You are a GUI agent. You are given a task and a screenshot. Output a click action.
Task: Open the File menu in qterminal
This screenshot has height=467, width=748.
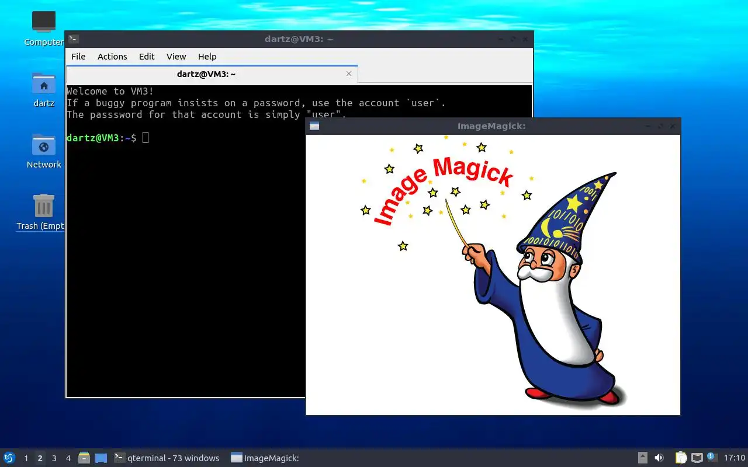coord(78,57)
